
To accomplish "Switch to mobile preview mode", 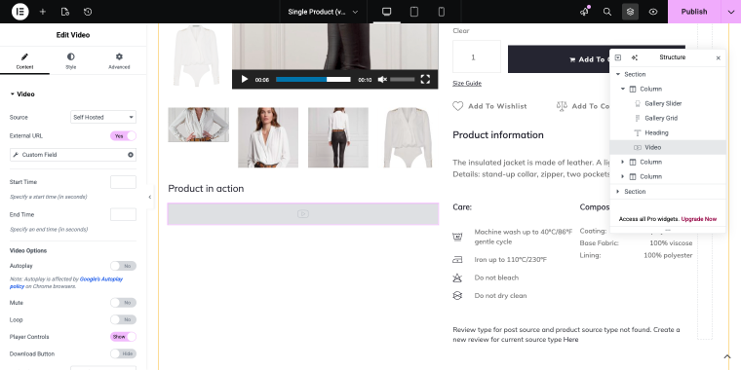I will coord(442,12).
